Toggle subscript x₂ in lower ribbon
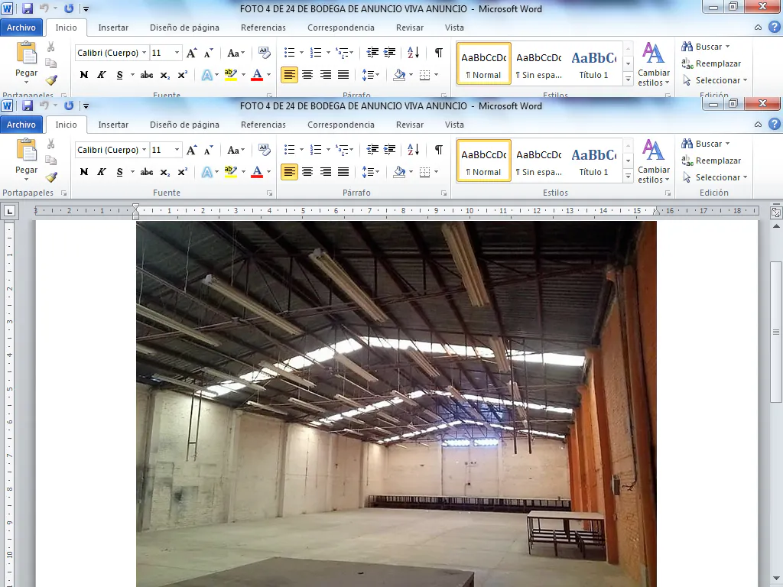Screen dimensions: 783x587 pos(165,172)
